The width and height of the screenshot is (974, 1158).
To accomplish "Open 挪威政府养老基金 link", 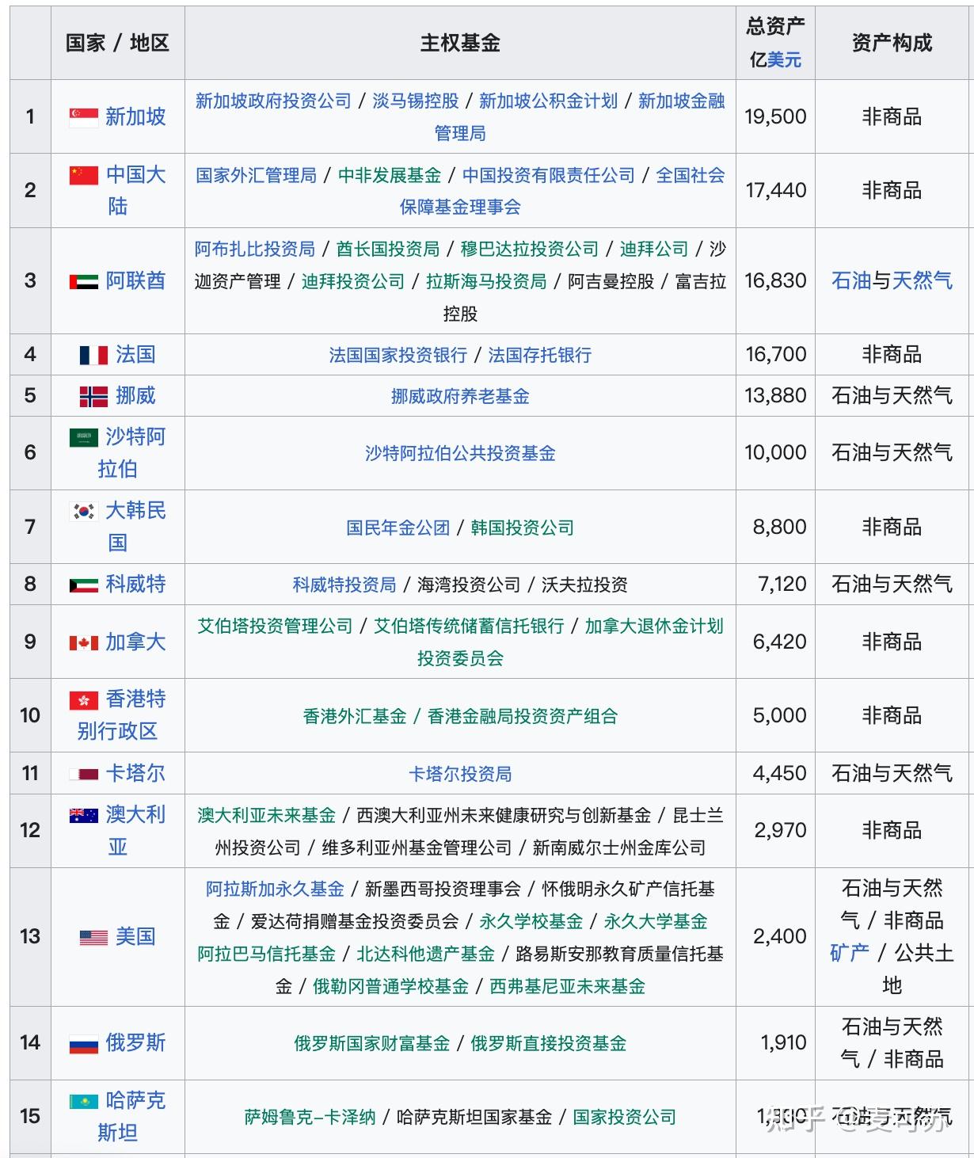I will [x=460, y=397].
